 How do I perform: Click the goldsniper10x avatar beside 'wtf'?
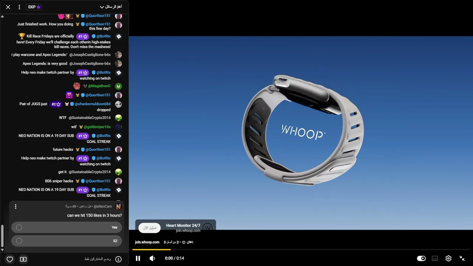click(x=118, y=127)
